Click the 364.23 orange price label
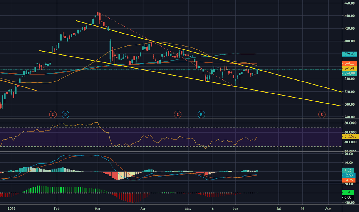Screen dimensions: 359x212 [x=349, y=63]
